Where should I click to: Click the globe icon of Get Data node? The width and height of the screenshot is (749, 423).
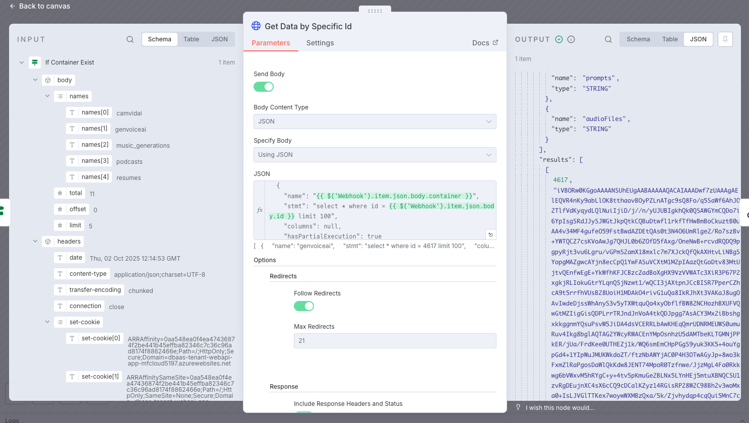(x=256, y=26)
